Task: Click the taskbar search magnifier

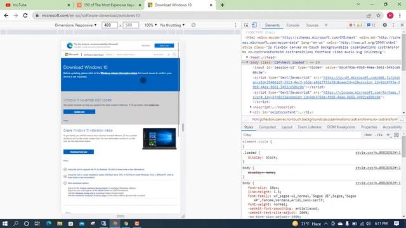Action: click(x=16, y=224)
